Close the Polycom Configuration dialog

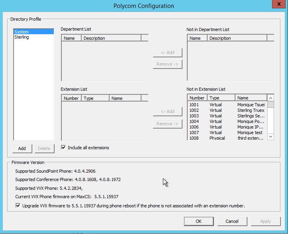(x=279, y=4)
